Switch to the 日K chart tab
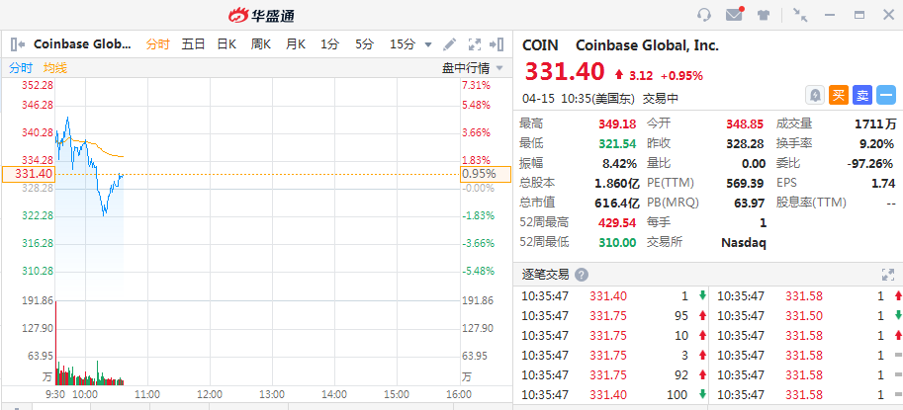This screenshot has width=903, height=410. pos(226,44)
